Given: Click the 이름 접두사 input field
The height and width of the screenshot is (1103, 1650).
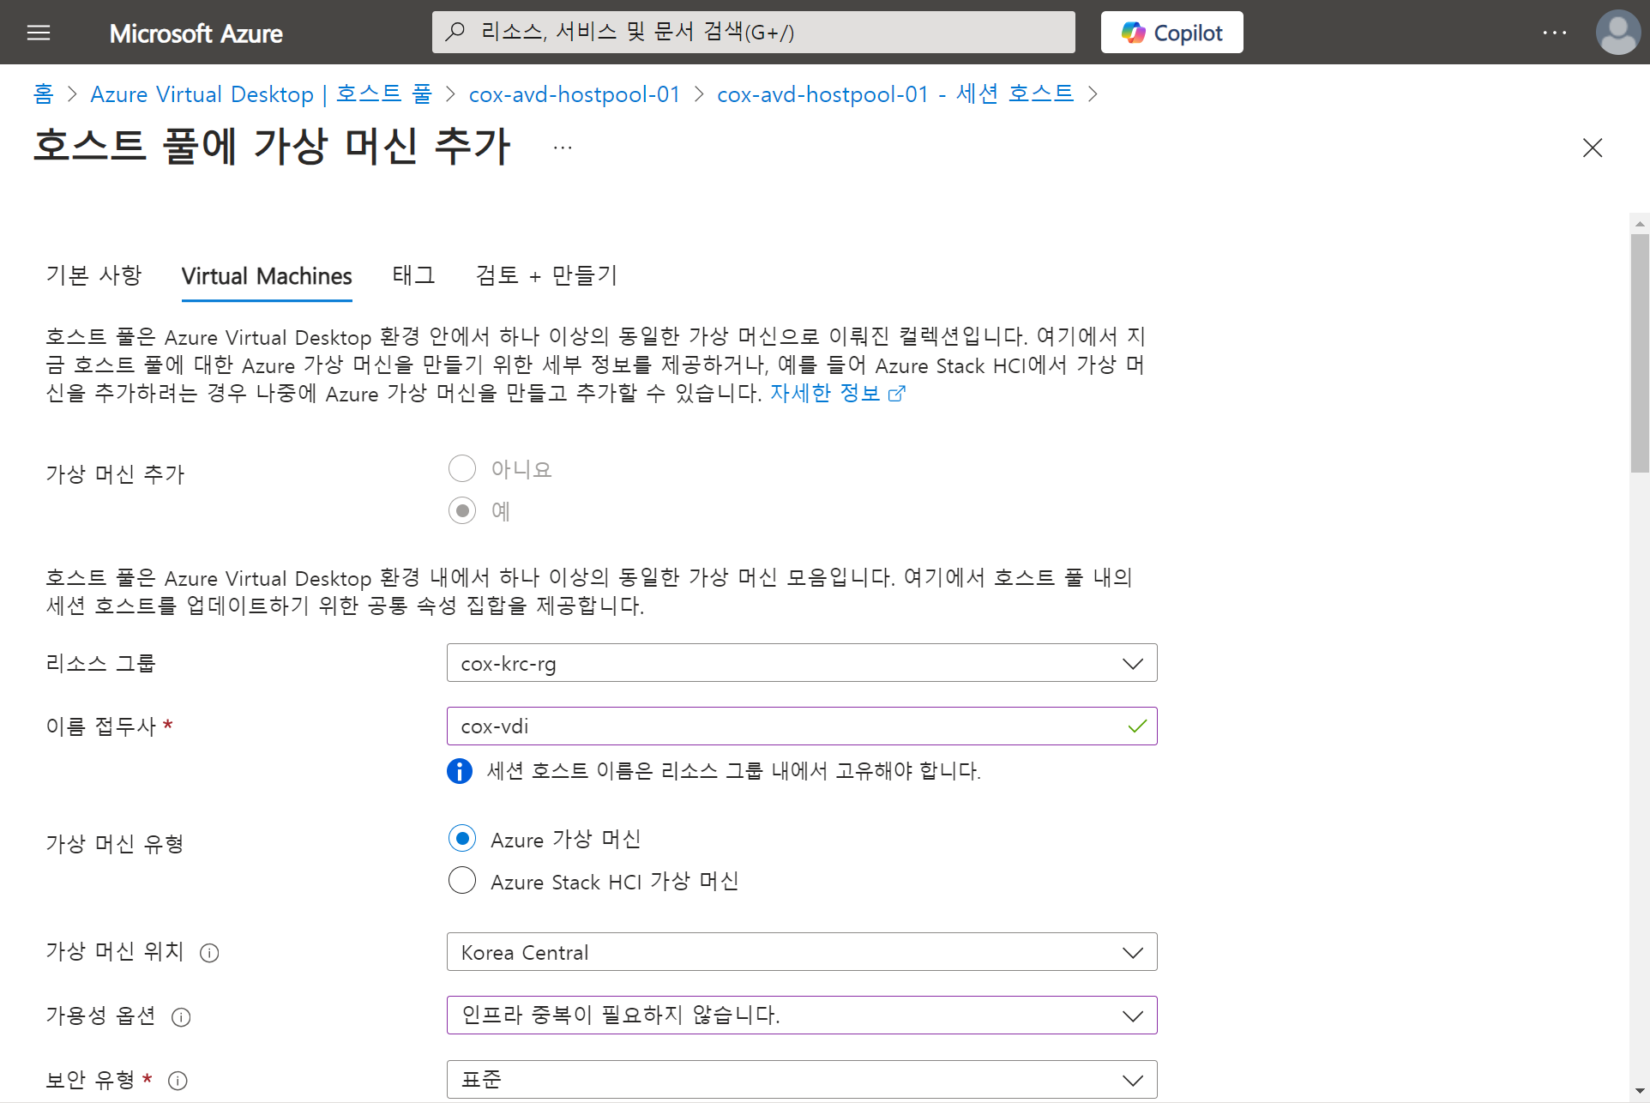Looking at the screenshot, I should [801, 726].
